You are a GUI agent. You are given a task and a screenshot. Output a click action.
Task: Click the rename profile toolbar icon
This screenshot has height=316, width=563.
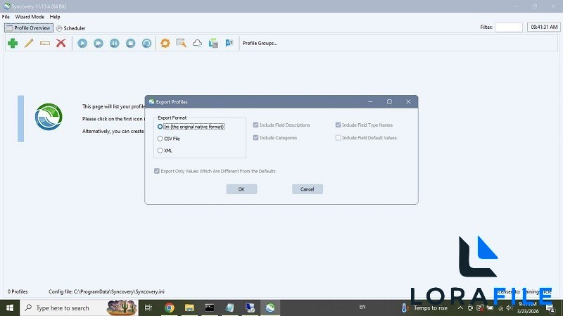[x=45, y=43]
